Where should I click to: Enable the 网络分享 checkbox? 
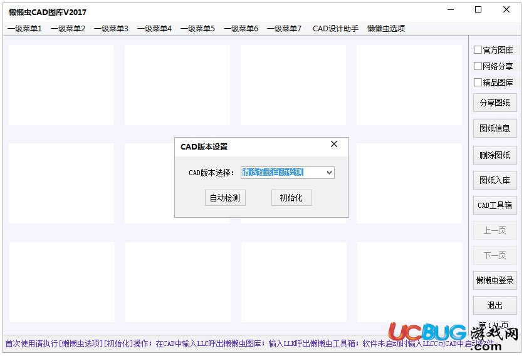(478, 66)
